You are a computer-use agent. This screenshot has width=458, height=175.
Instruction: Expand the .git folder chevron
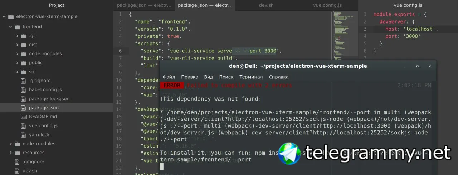(x=17, y=36)
